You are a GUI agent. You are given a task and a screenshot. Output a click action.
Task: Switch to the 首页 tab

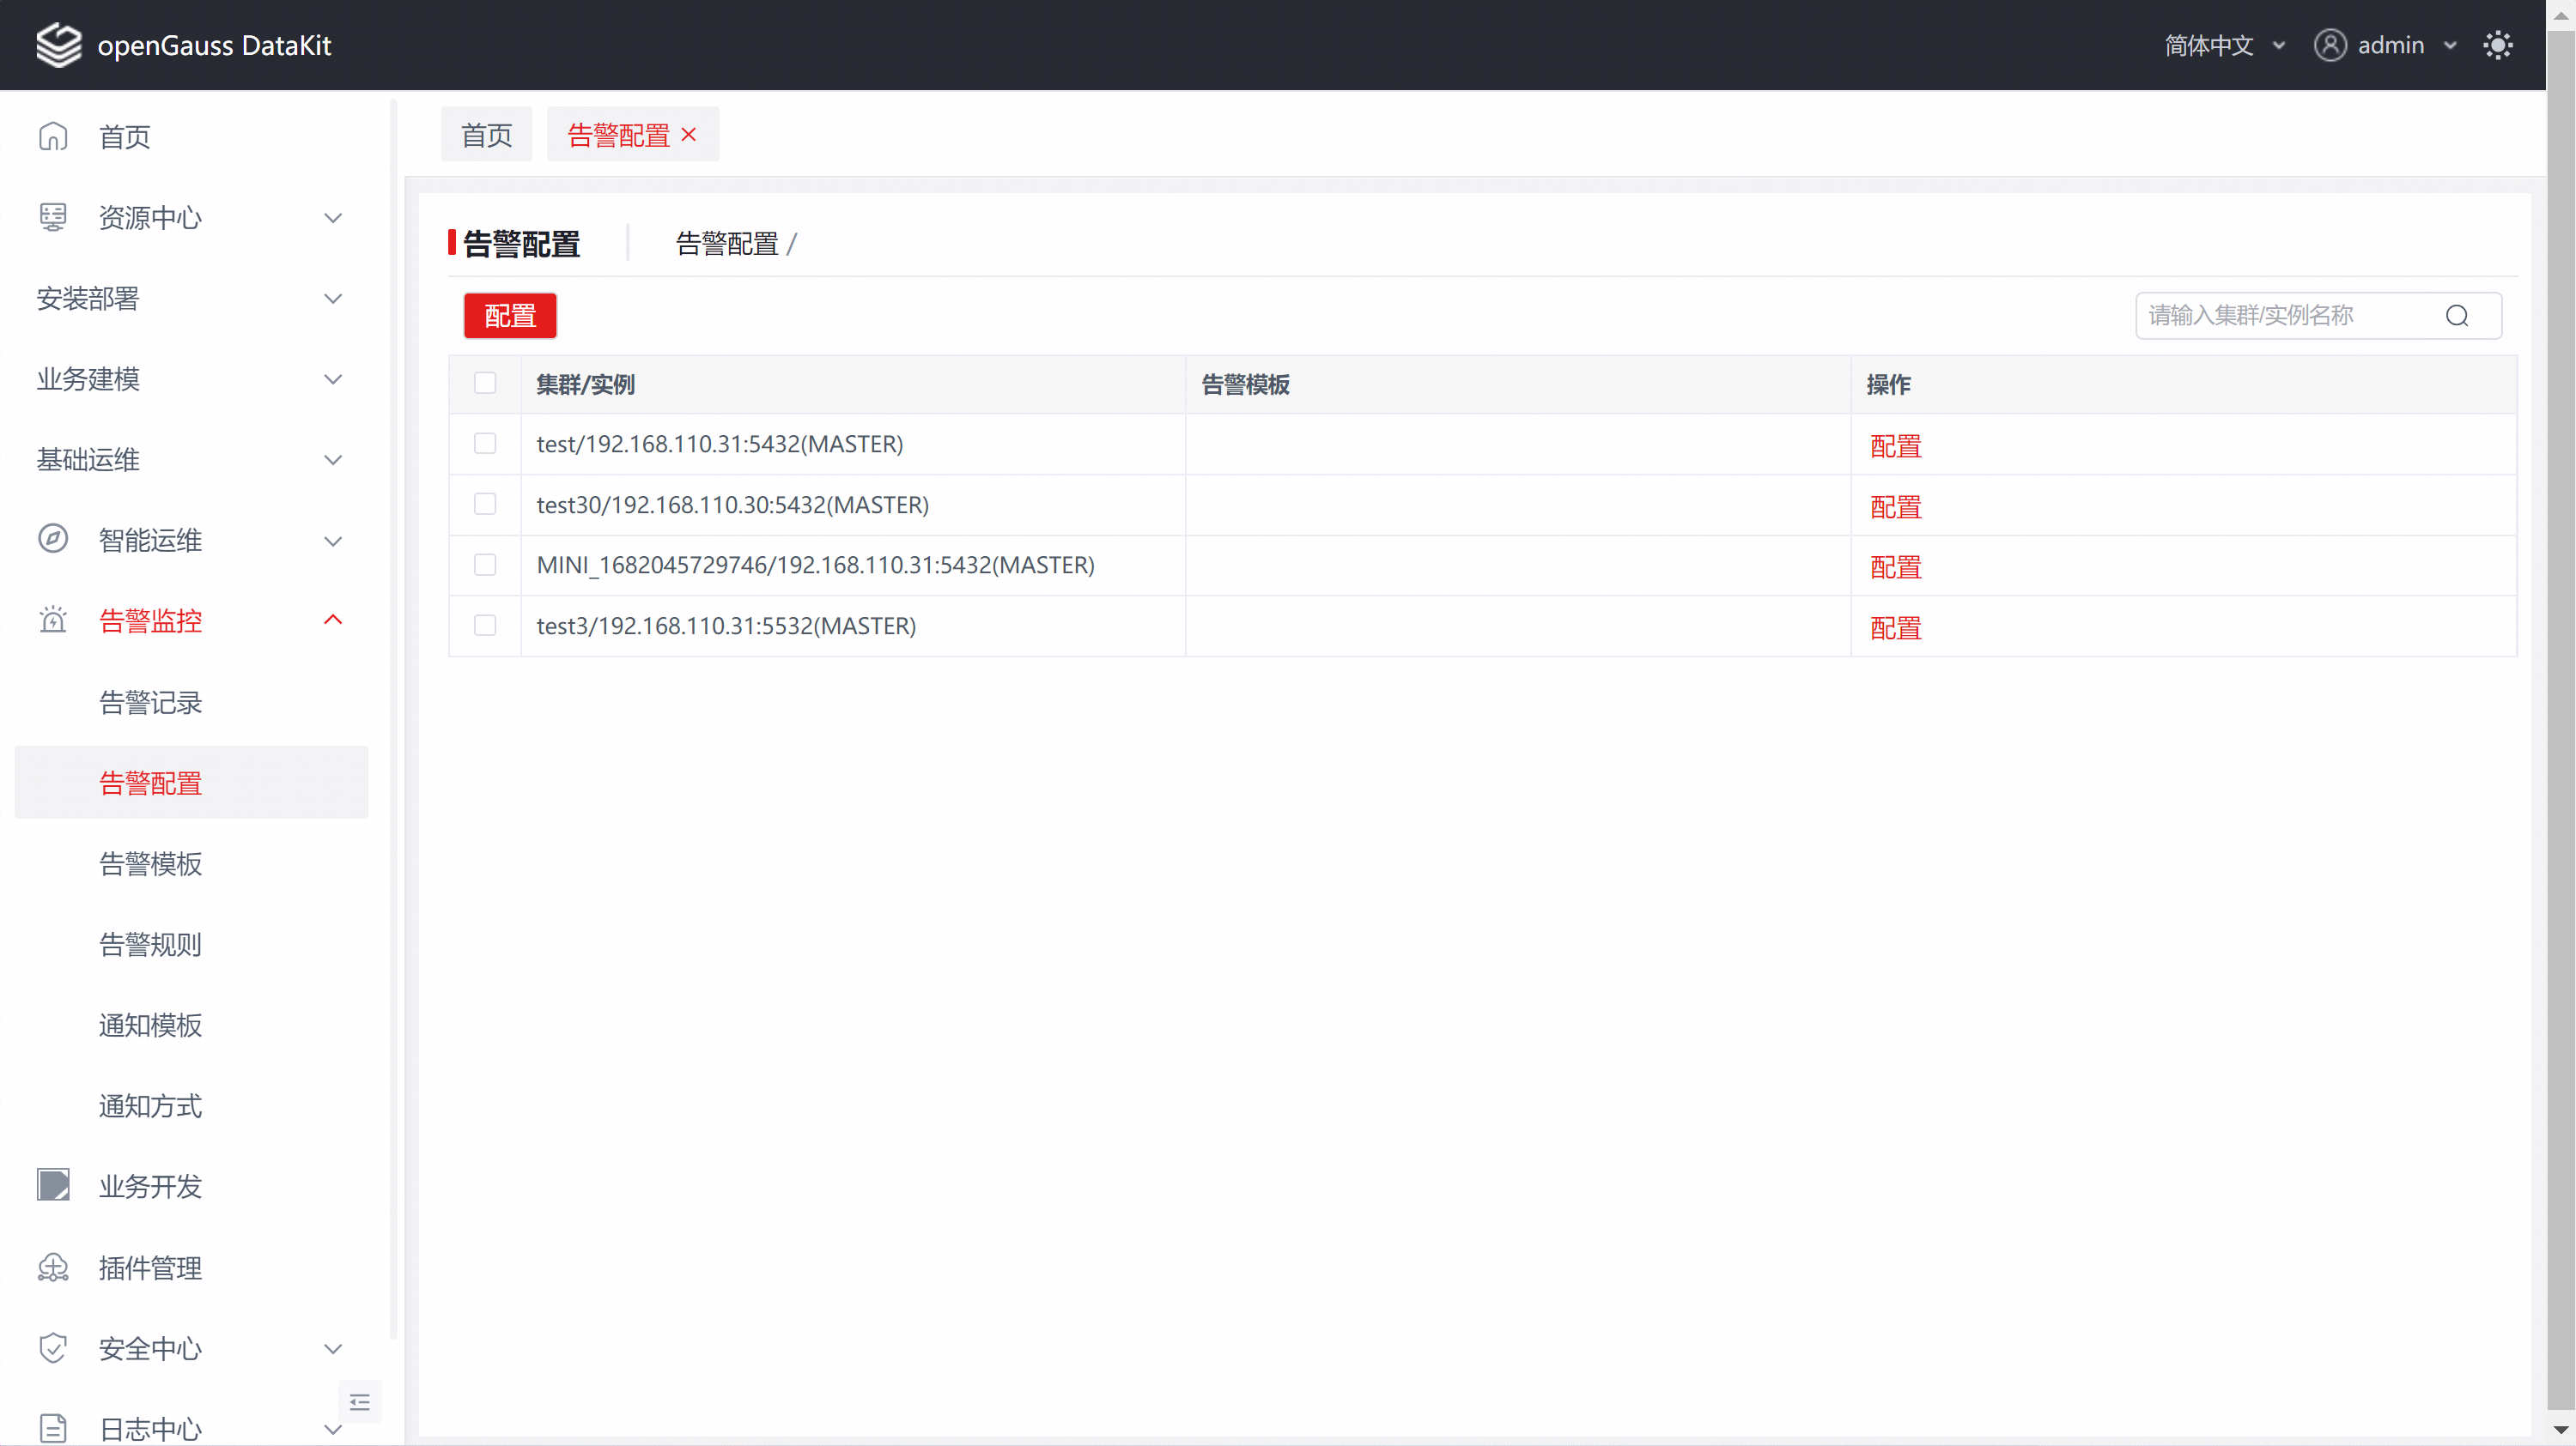click(487, 134)
